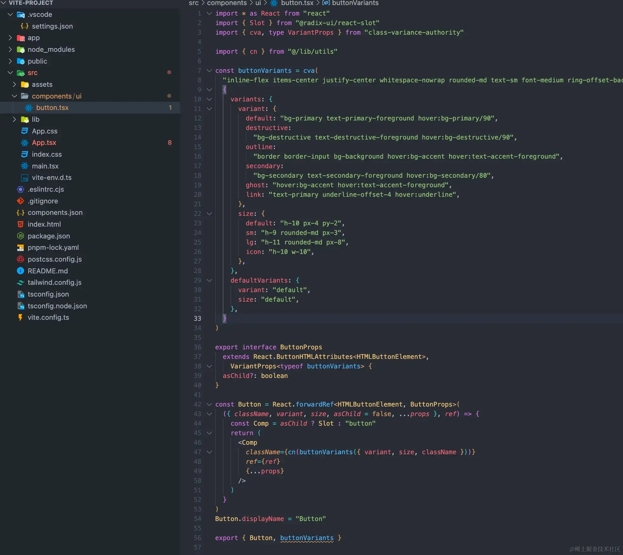Click the git icon next to .gitignore
The image size is (623, 555).
click(x=21, y=201)
